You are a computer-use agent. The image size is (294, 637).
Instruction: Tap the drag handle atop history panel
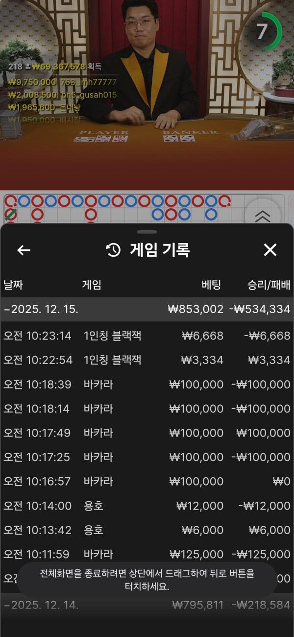click(x=147, y=232)
